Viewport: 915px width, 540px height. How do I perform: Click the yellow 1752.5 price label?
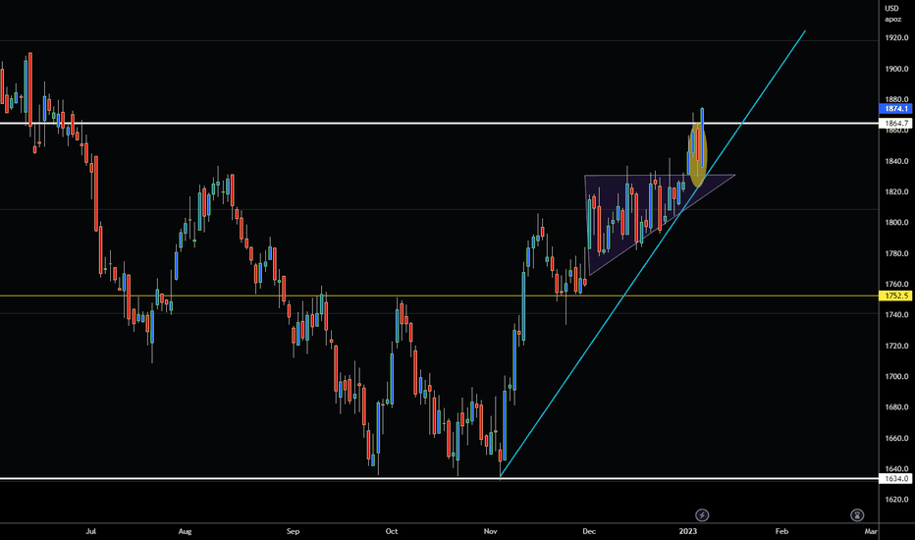895,296
